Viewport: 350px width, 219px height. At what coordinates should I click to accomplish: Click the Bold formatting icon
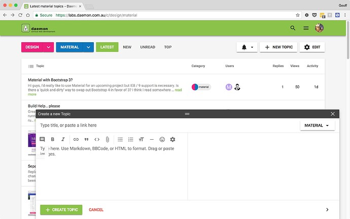tap(53, 139)
